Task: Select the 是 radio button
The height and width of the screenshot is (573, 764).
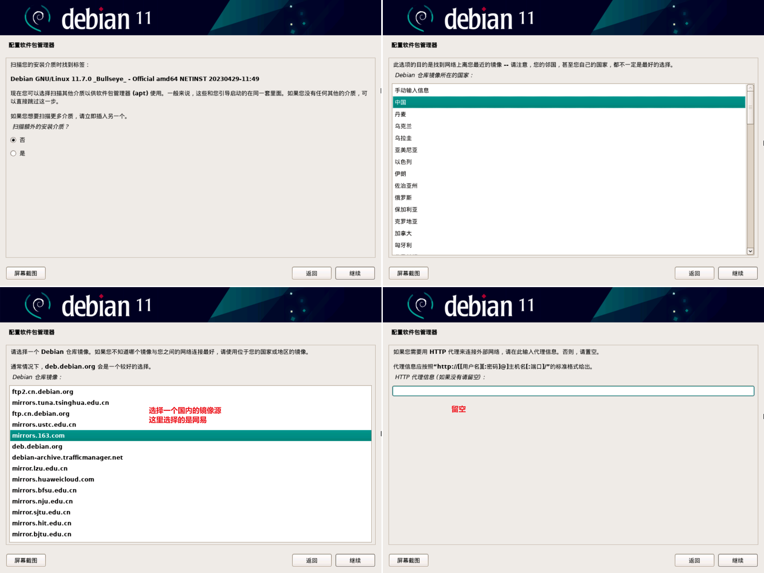Action: tap(14, 153)
